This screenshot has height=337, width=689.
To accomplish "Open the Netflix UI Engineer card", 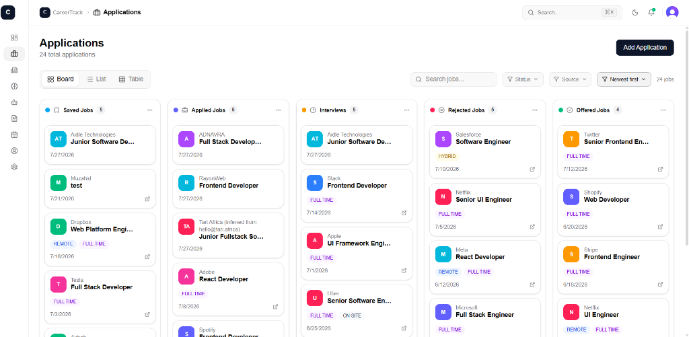I will (x=613, y=317).
